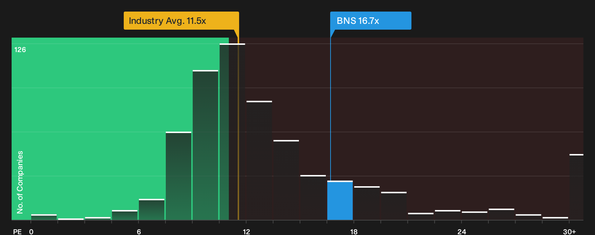Click the x-axis tick label '18'
The height and width of the screenshot is (235, 595).
point(354,232)
